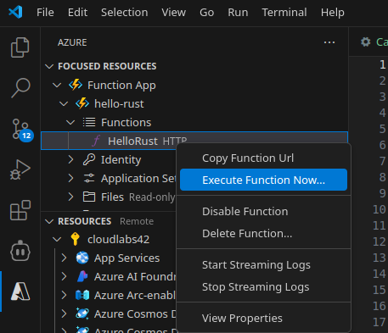Collapse the Focused Resources section
Image resolution: width=388 pixels, height=333 pixels.
pyautogui.click(x=49, y=66)
